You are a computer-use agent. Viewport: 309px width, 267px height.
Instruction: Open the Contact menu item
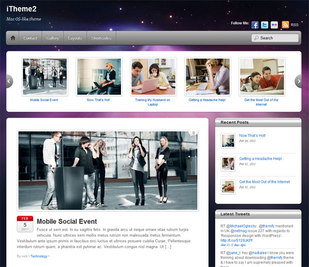click(x=30, y=38)
